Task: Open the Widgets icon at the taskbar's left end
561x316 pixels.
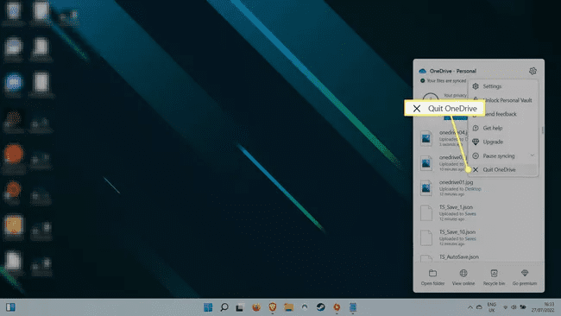Action: pos(10,307)
